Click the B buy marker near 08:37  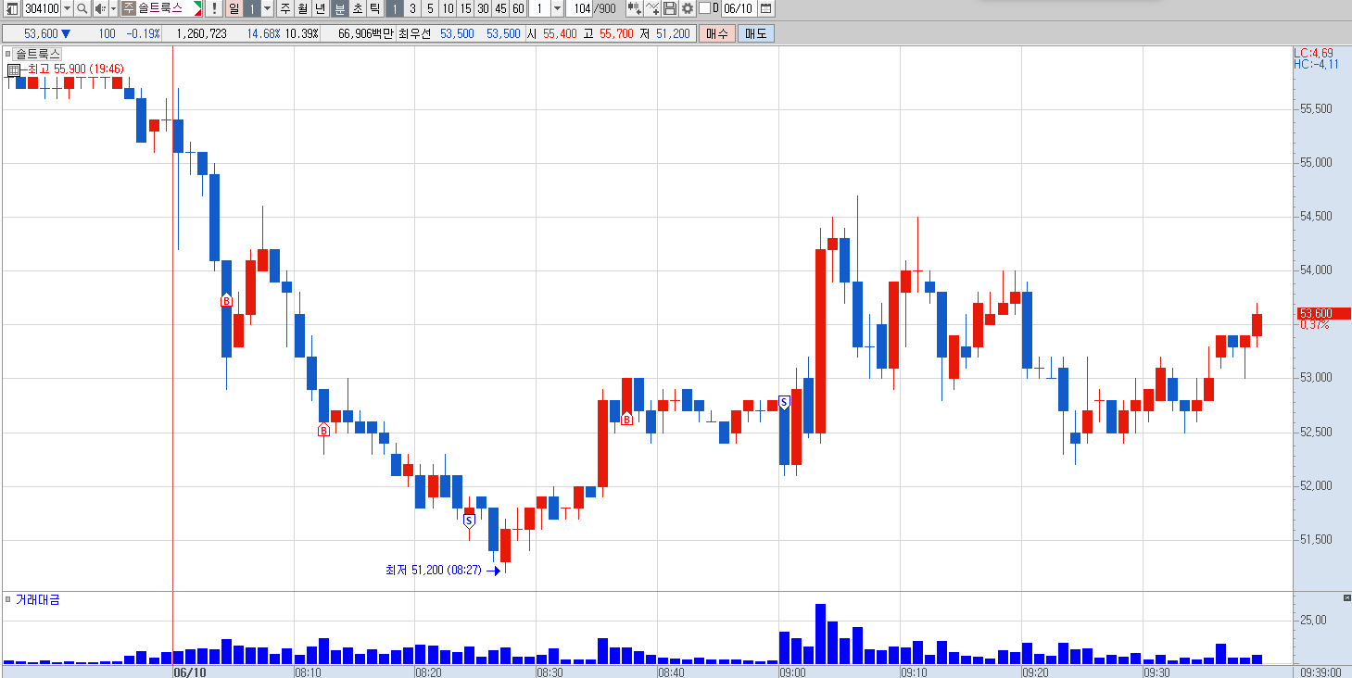tap(626, 420)
